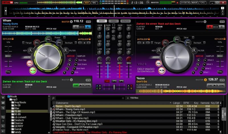
Task: Open the Slicer effect dropdown
Action: click(x=193, y=38)
